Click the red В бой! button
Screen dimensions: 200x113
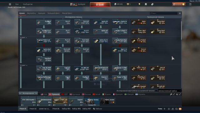tap(100, 5)
